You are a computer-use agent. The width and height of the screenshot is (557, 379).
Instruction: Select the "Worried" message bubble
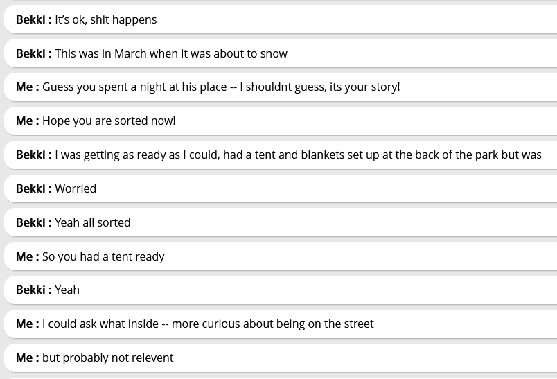point(76,188)
